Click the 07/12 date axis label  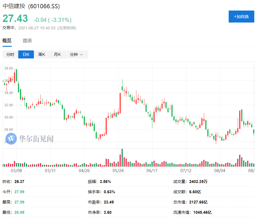point(186,171)
